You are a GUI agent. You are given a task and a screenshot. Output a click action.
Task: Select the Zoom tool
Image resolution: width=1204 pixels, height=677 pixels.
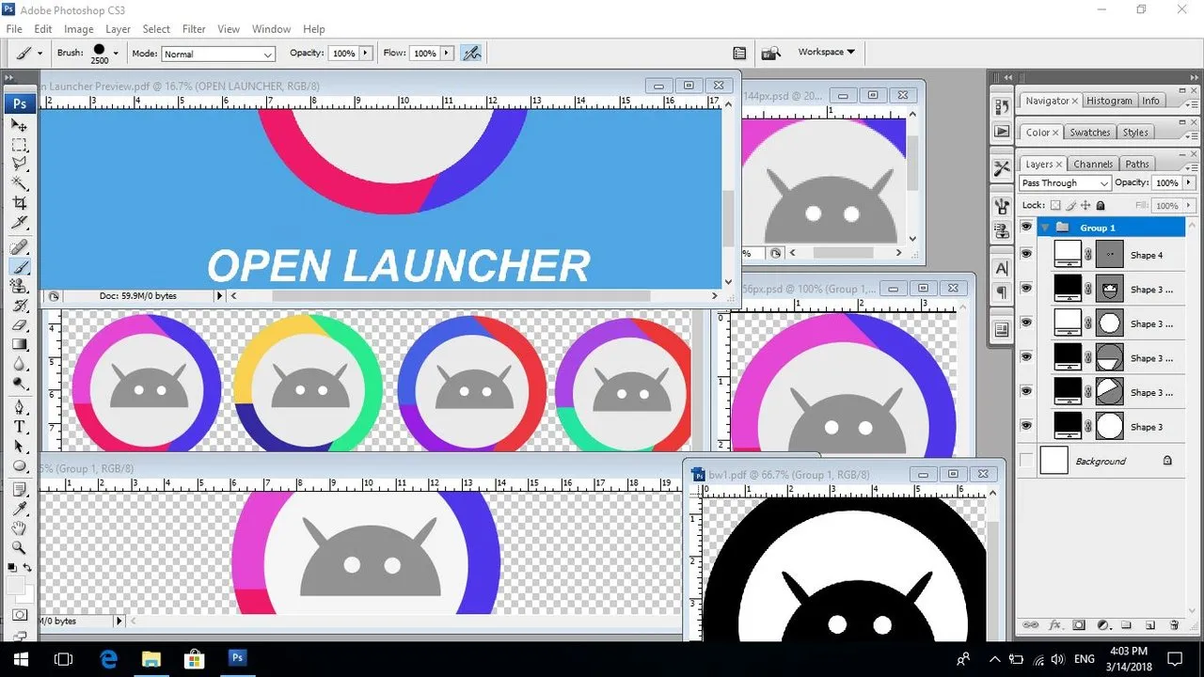[x=19, y=547]
